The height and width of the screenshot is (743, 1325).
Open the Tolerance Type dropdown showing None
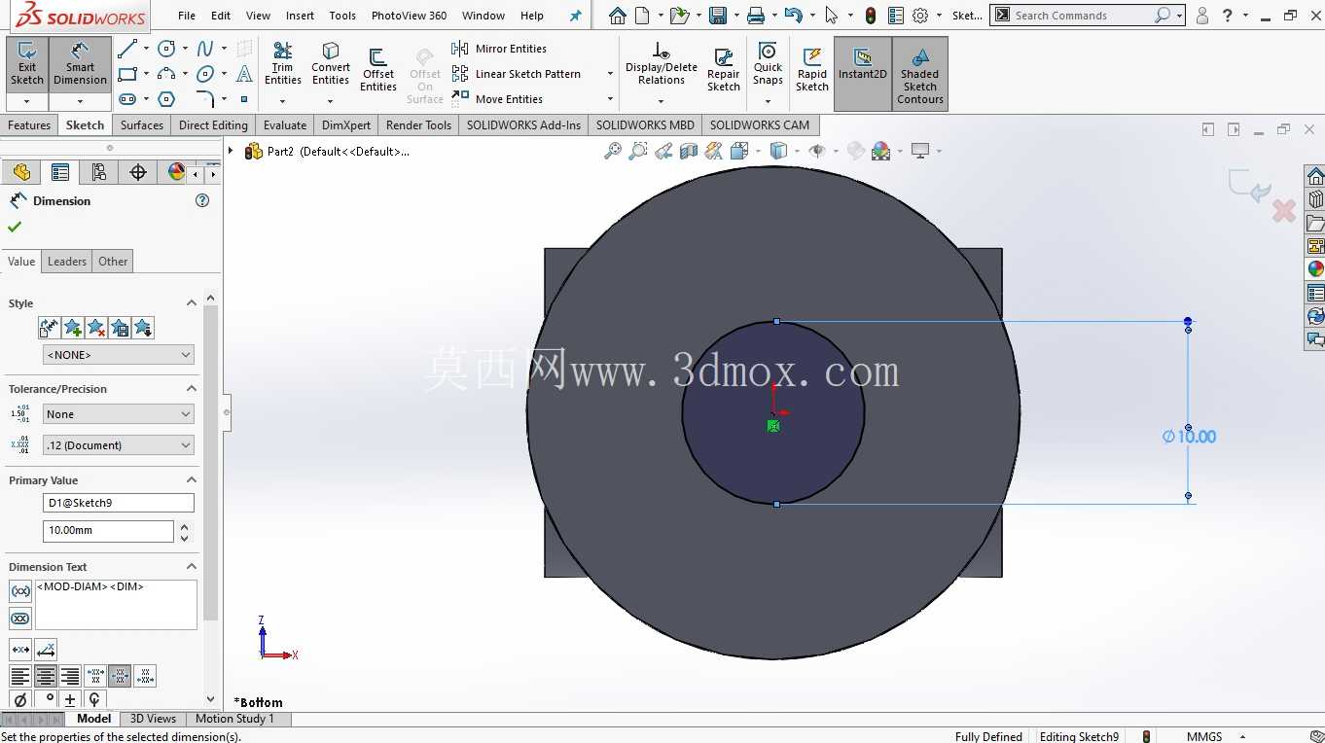coord(119,414)
